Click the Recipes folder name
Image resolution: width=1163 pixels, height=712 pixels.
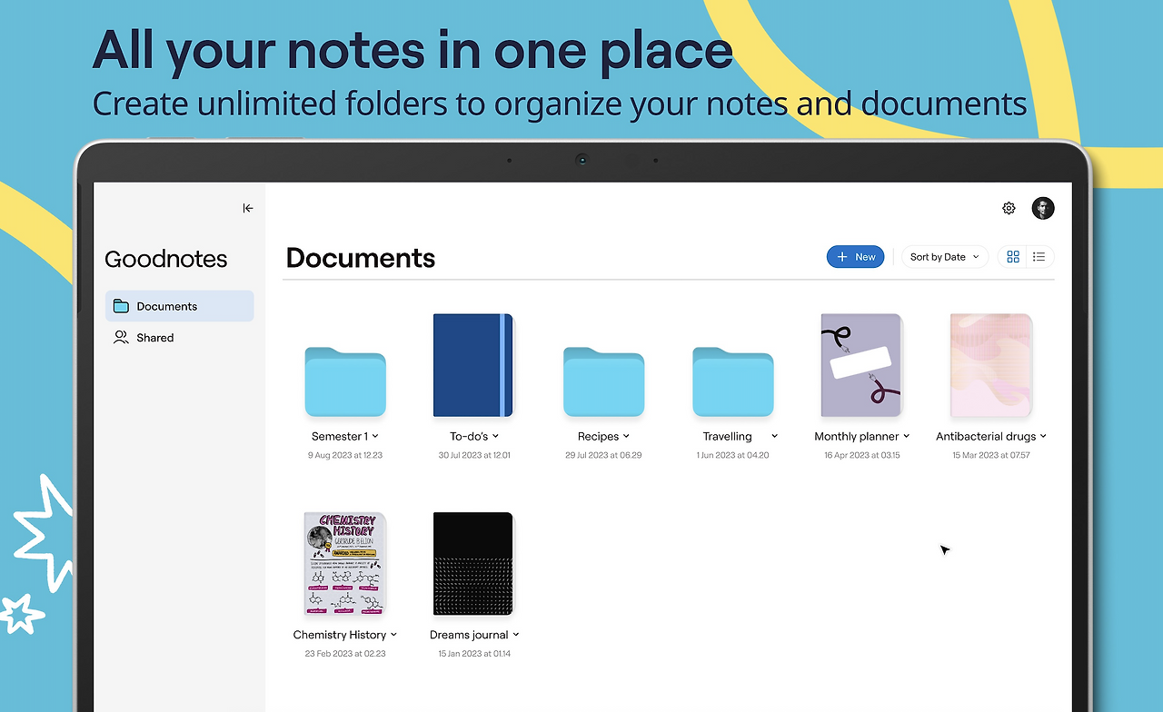coord(599,437)
